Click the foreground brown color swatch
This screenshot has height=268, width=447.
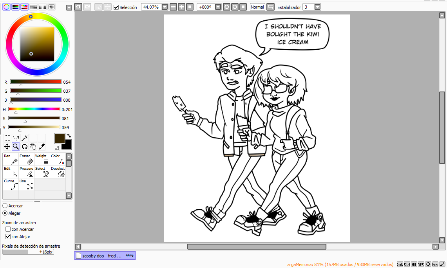pos(60,138)
